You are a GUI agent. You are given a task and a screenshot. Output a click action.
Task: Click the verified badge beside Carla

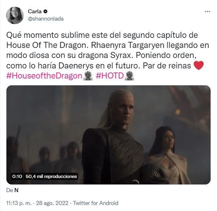click(x=45, y=11)
